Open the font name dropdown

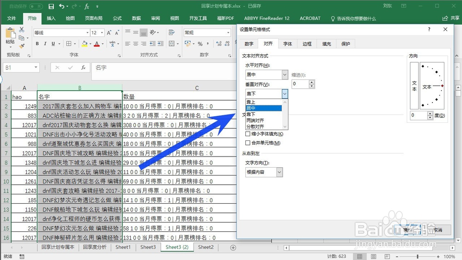click(x=87, y=33)
